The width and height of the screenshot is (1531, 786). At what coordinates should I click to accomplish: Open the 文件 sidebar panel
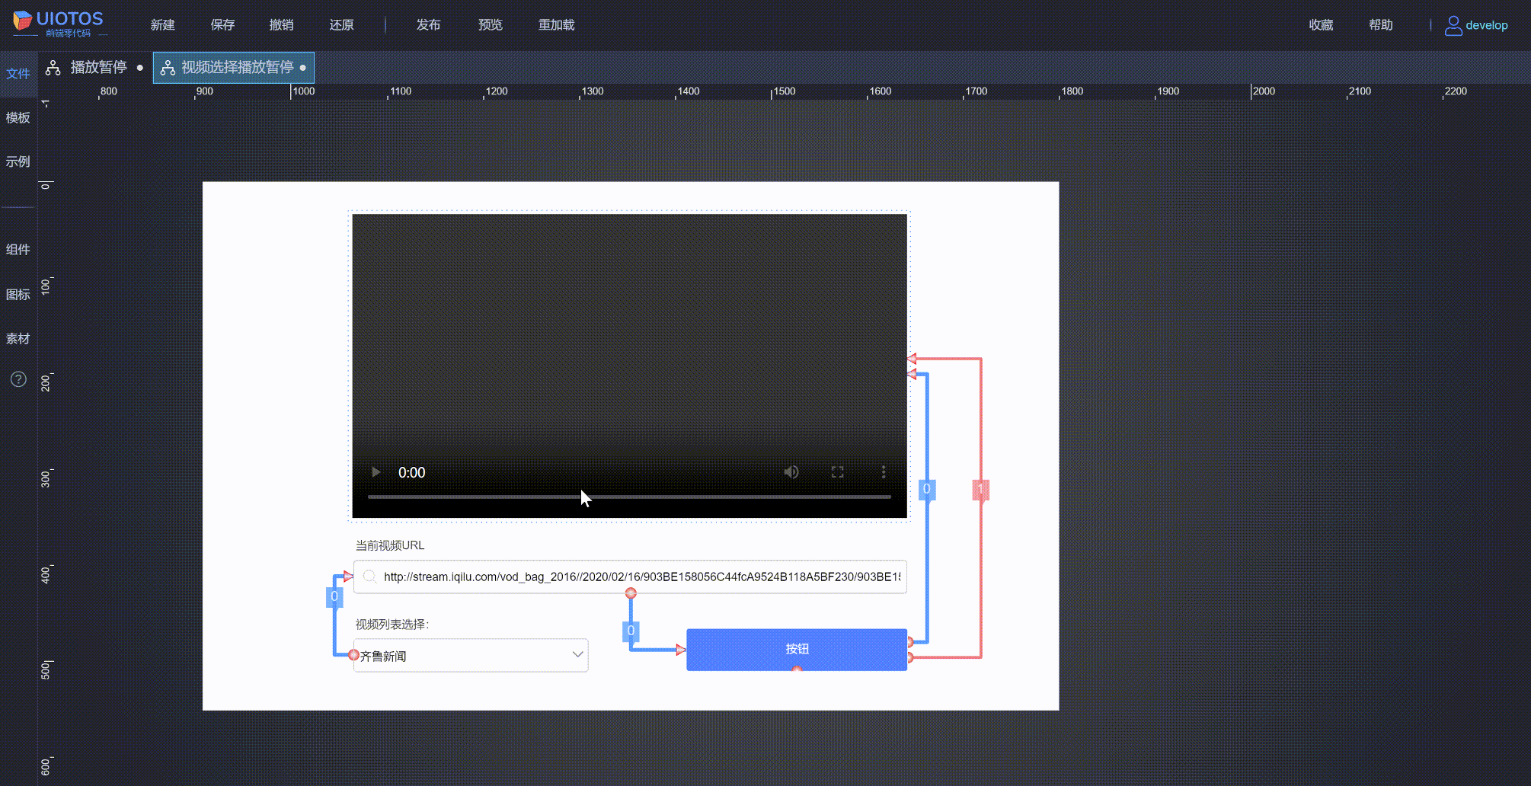[x=18, y=74]
